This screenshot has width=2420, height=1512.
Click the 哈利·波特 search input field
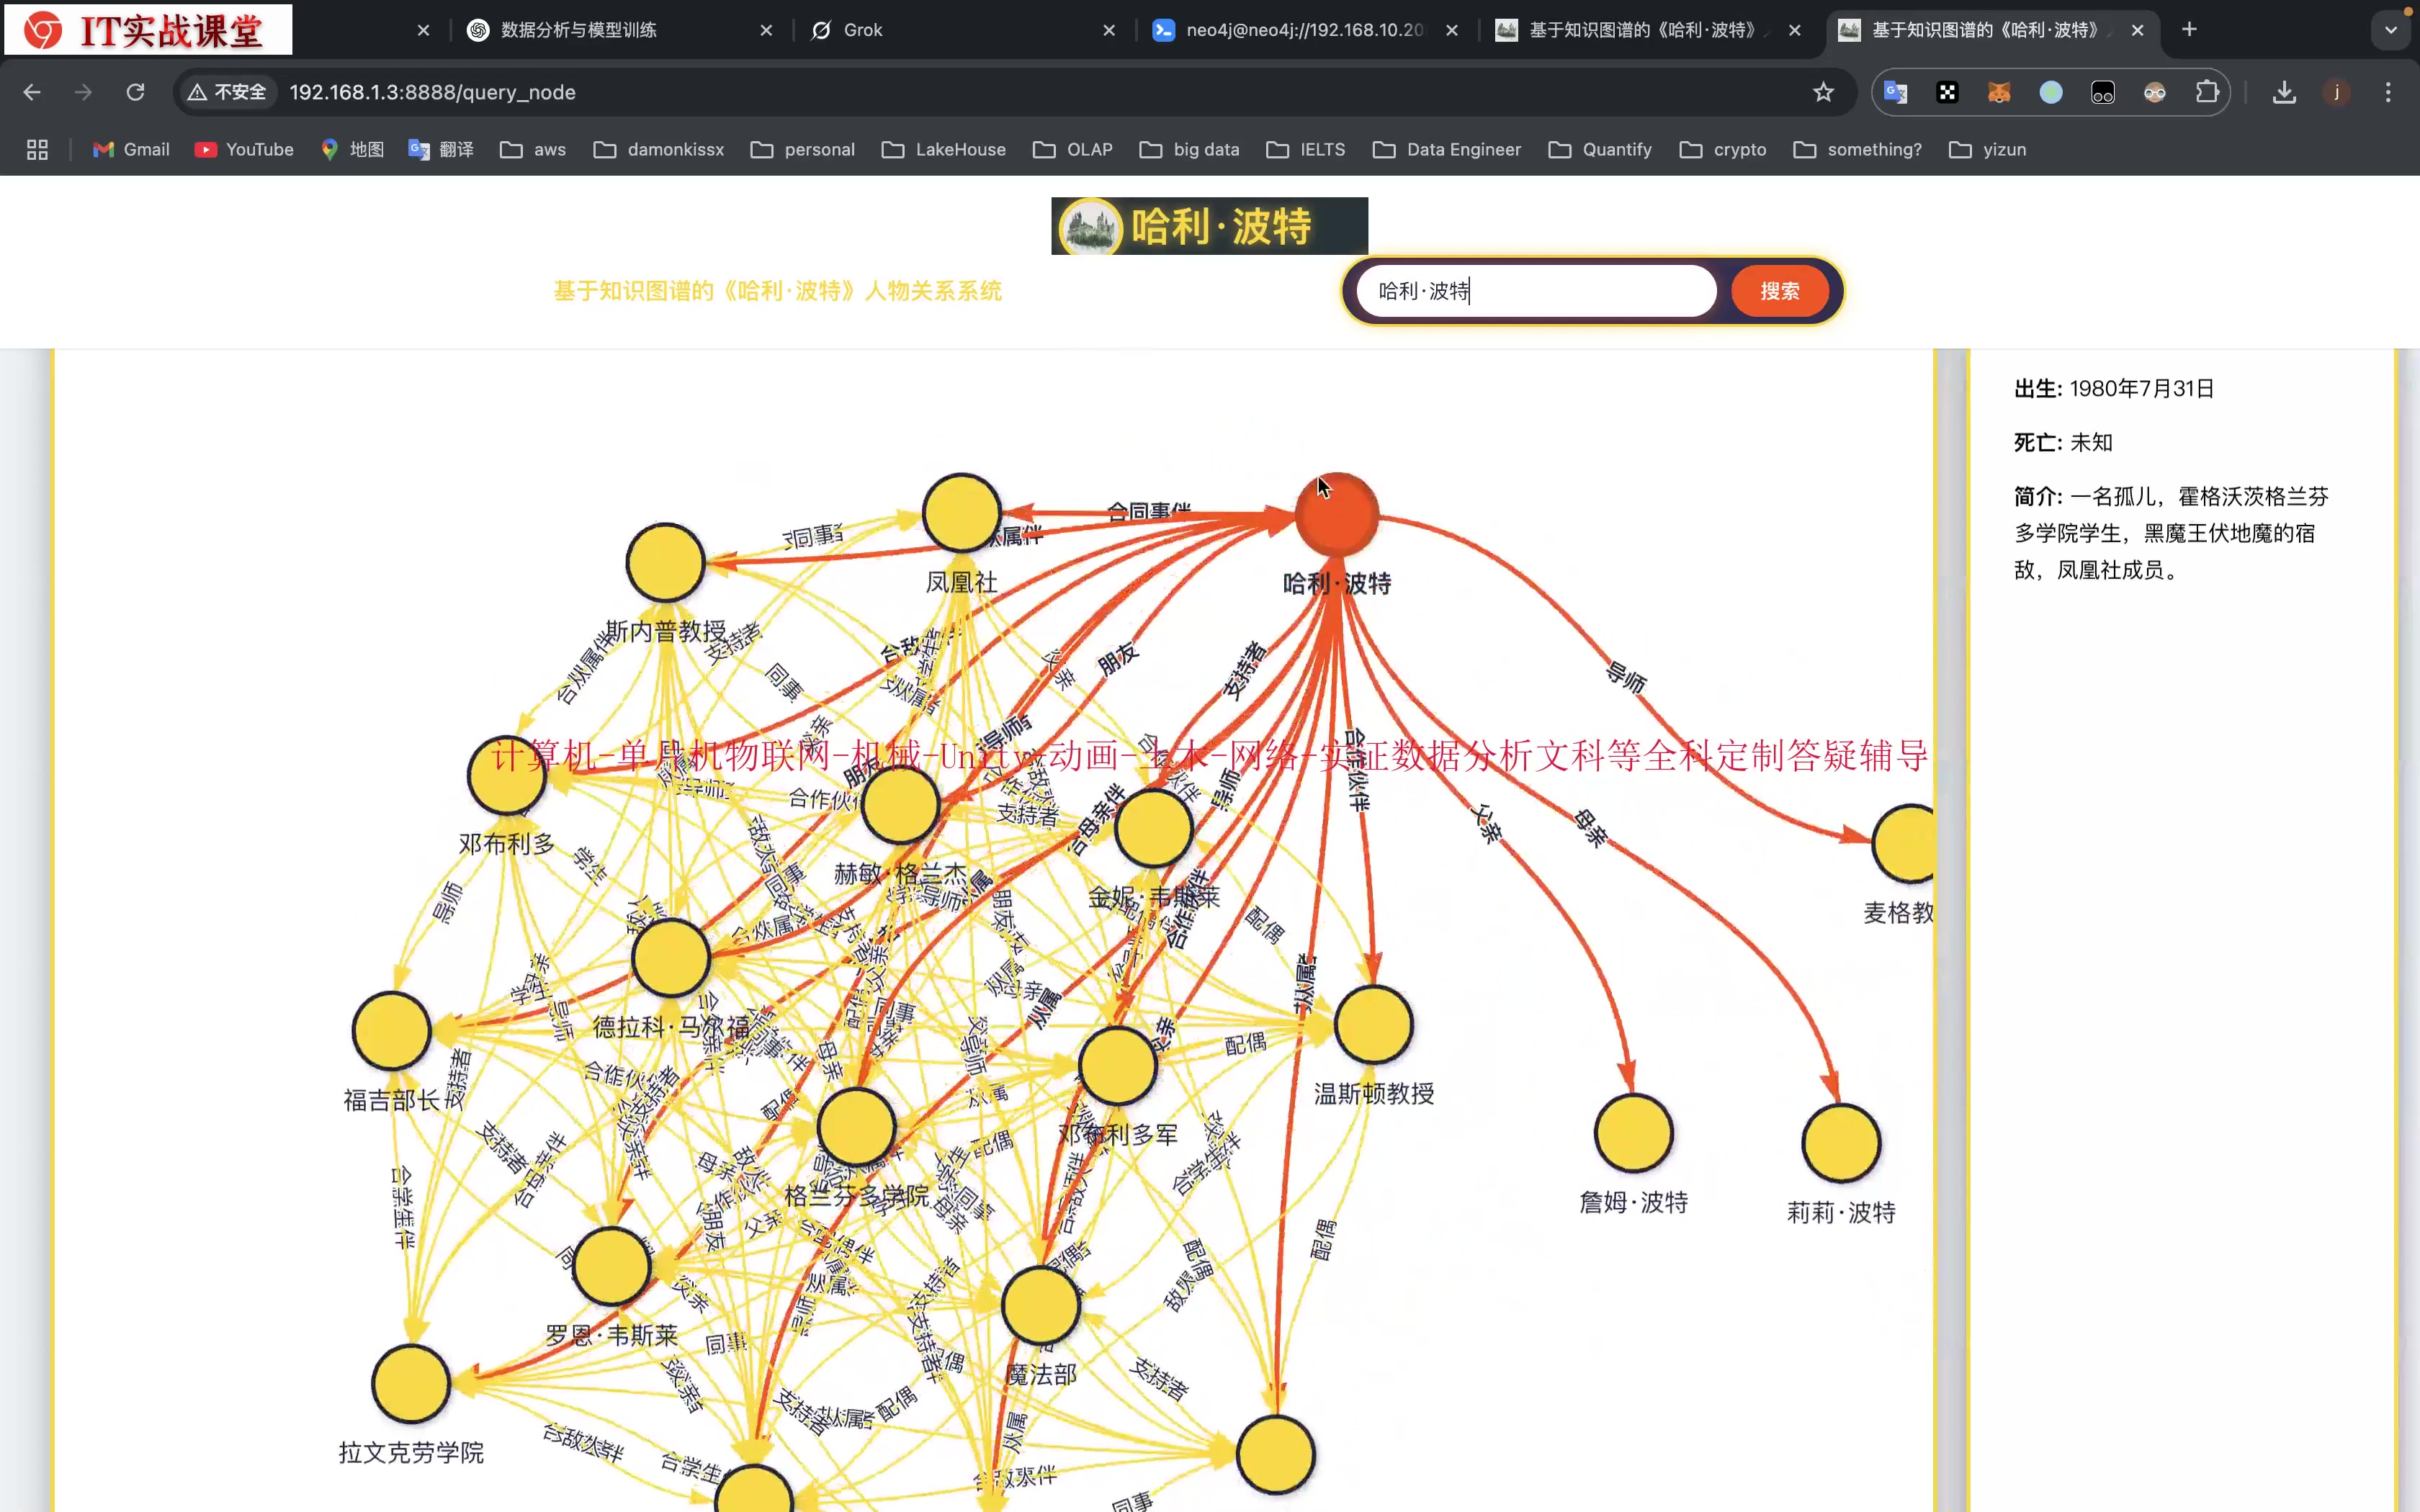click(x=1535, y=291)
